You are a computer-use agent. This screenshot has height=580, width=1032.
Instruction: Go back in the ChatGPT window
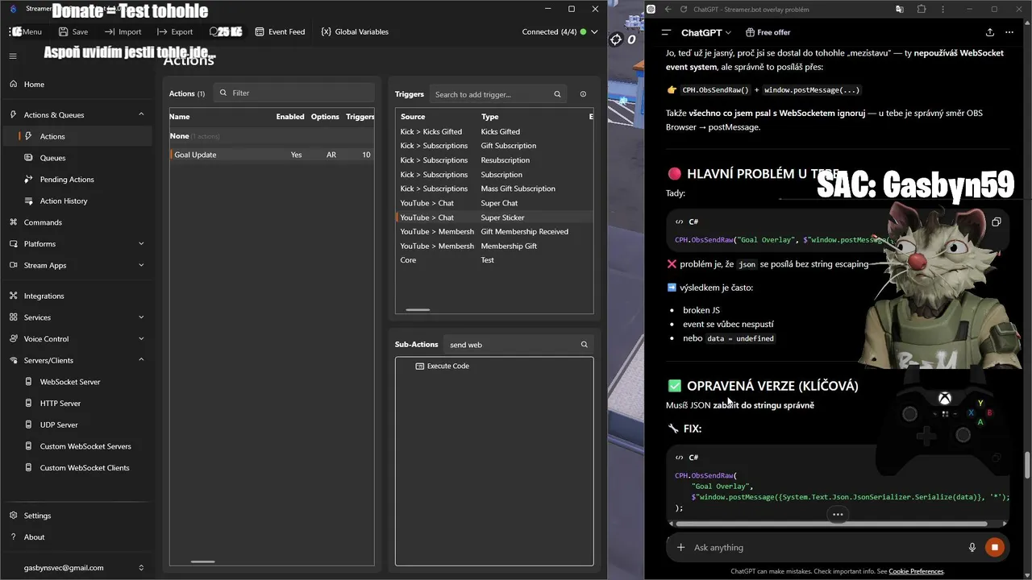point(668,9)
